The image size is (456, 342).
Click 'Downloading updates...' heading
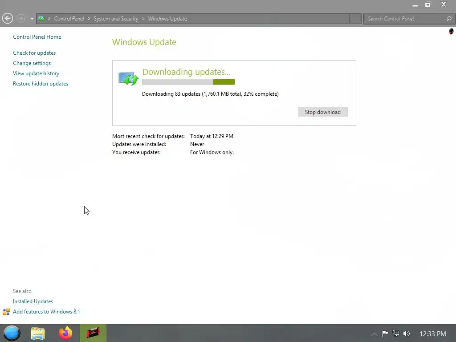click(186, 72)
